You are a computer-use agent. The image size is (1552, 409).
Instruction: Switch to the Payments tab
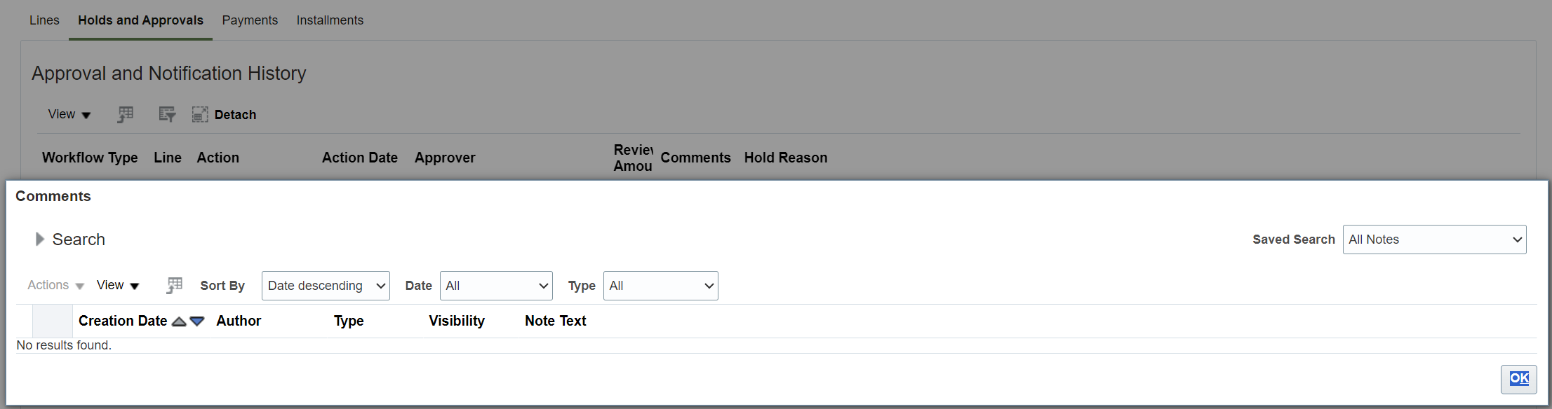[x=250, y=20]
